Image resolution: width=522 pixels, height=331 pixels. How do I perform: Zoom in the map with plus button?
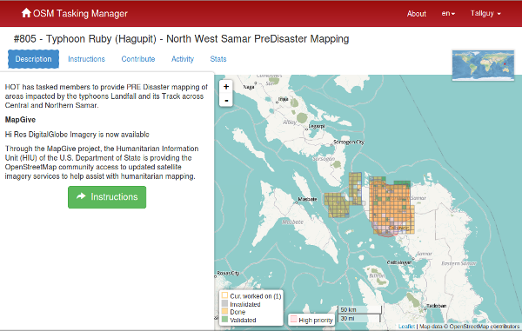tap(226, 87)
